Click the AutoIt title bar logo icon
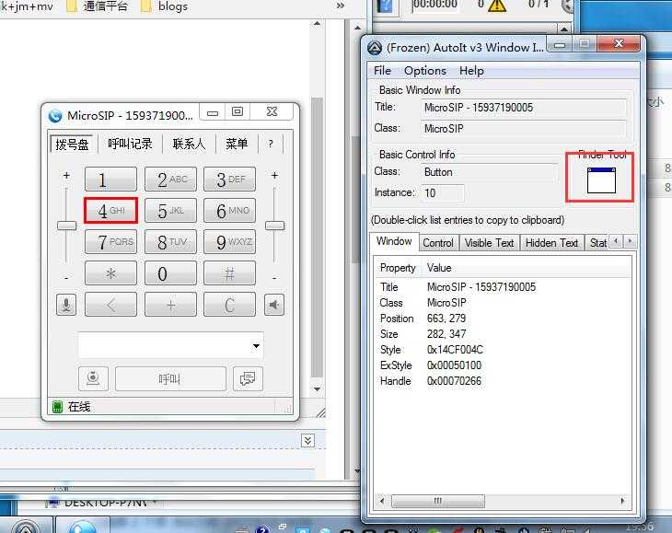 pos(375,48)
